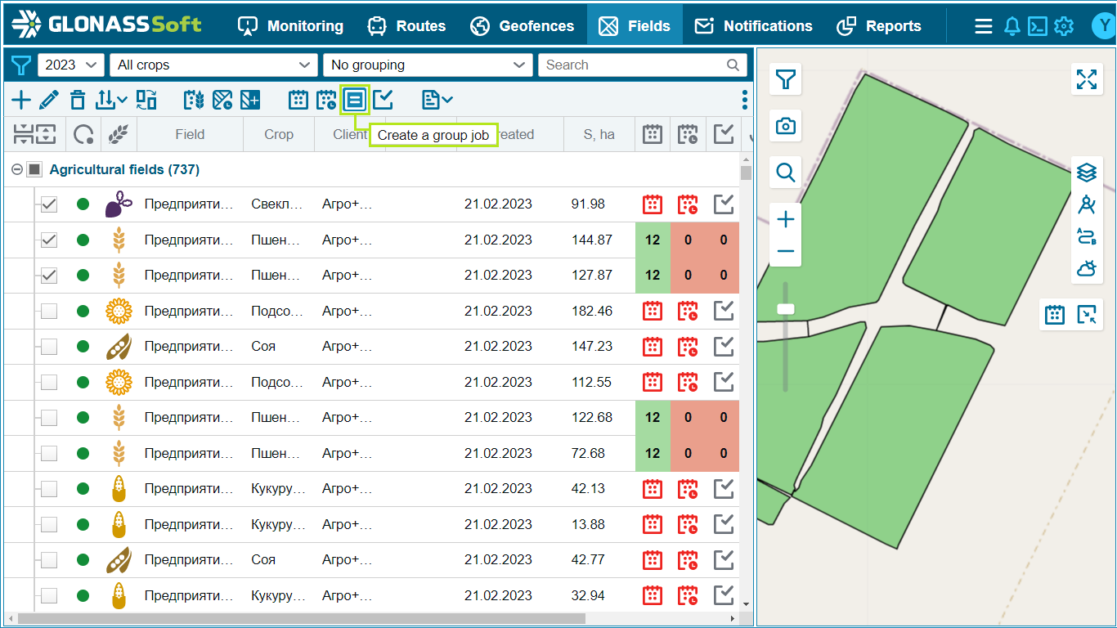Screen dimensions: 1117x628
Task: Click the calendar icon on the map panel
Action: point(1055,315)
